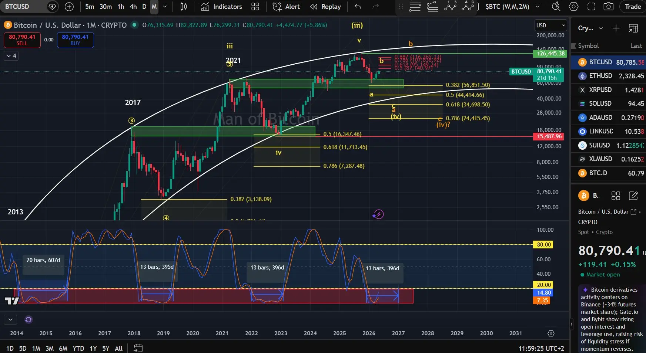Open the USD currency dropdown on price scale
The width and height of the screenshot is (646, 353).
551,25
